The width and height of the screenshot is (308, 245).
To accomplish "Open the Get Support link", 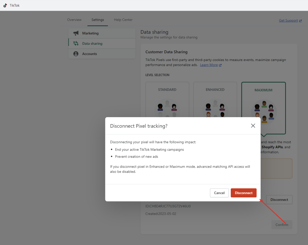I will tap(290, 21).
